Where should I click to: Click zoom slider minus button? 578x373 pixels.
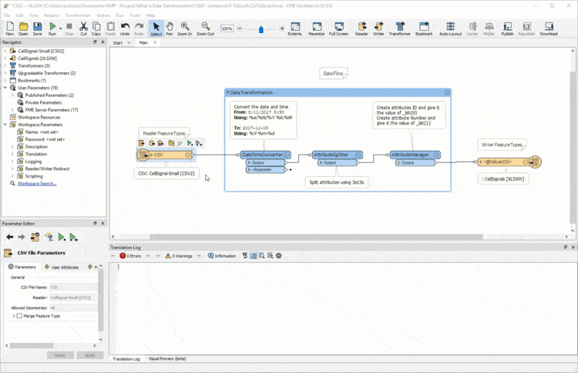239,28
